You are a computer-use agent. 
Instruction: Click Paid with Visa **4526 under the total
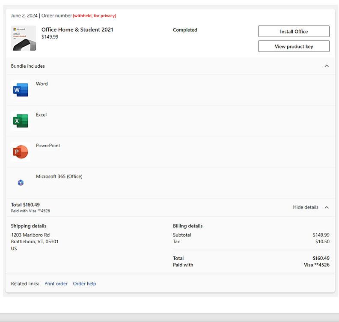[x=30, y=211]
